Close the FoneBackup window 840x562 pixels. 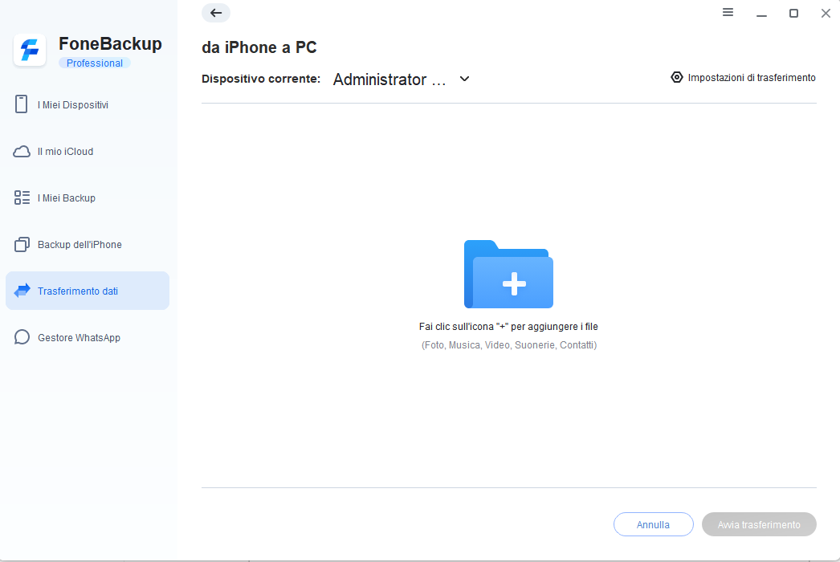click(x=826, y=13)
